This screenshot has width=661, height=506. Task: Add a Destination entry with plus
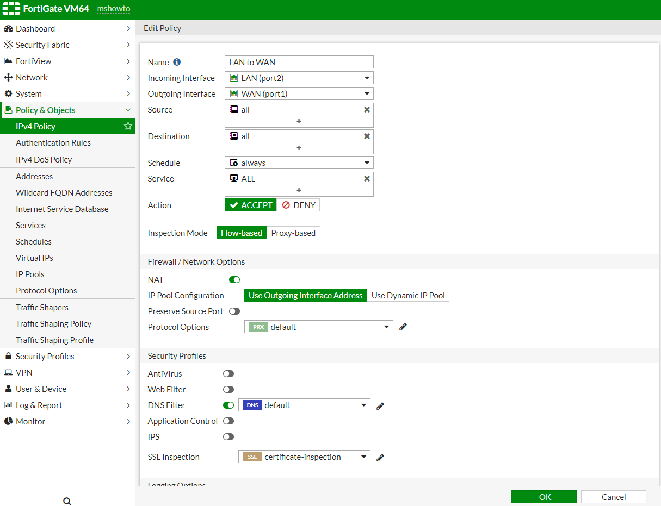click(x=299, y=148)
